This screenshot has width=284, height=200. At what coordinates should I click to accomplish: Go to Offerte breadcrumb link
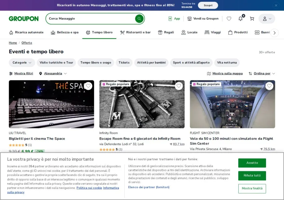coord(27,43)
